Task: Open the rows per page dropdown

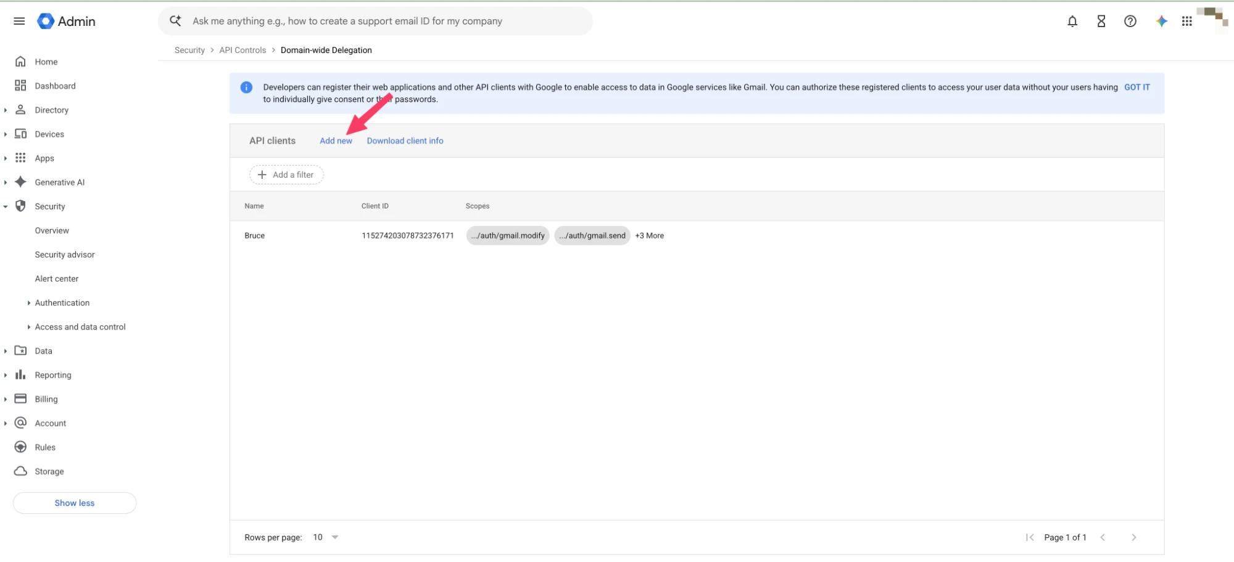Action: pos(326,537)
